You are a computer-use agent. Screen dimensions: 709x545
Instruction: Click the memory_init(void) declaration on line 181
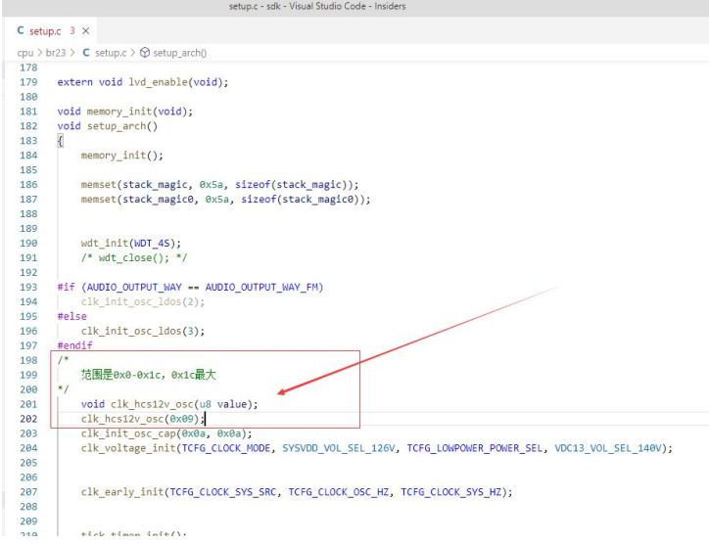124,112
